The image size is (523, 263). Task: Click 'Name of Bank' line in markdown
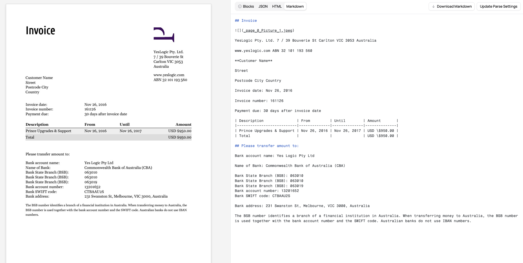(290, 166)
